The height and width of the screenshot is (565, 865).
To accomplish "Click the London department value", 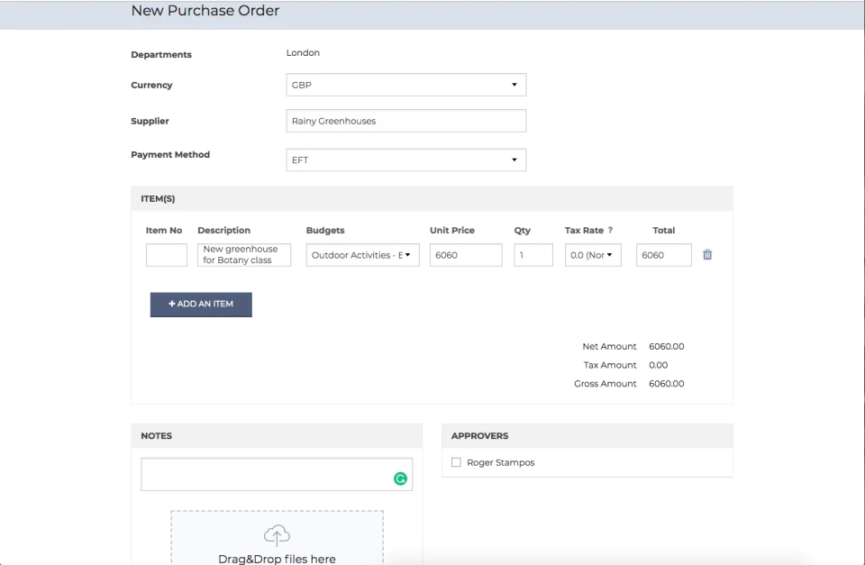I will (303, 53).
